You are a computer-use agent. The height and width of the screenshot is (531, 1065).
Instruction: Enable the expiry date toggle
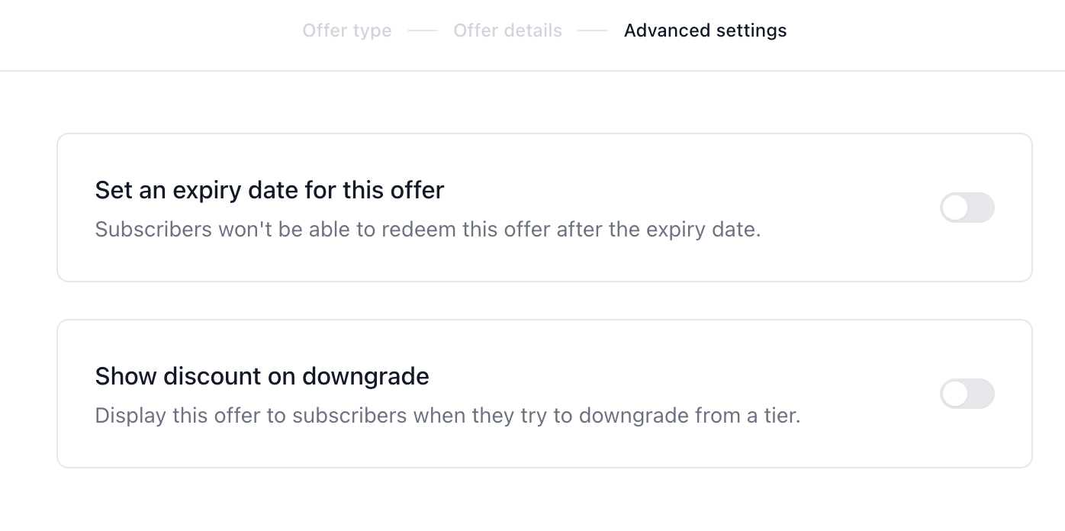(x=967, y=208)
